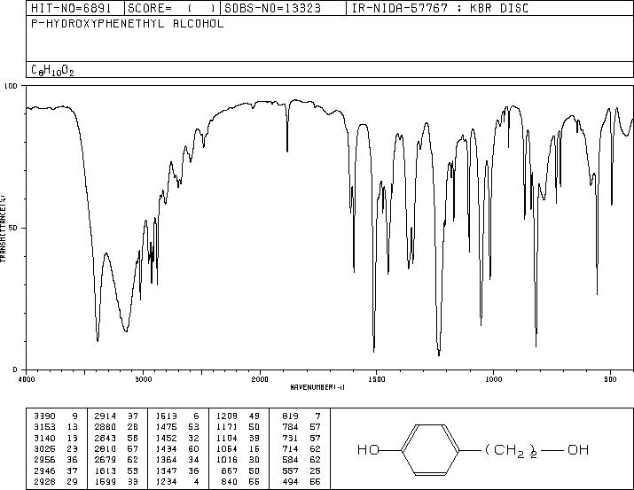634x490 pixels.
Task: Click the benzene ring in the structure diagram
Action: [x=431, y=449]
